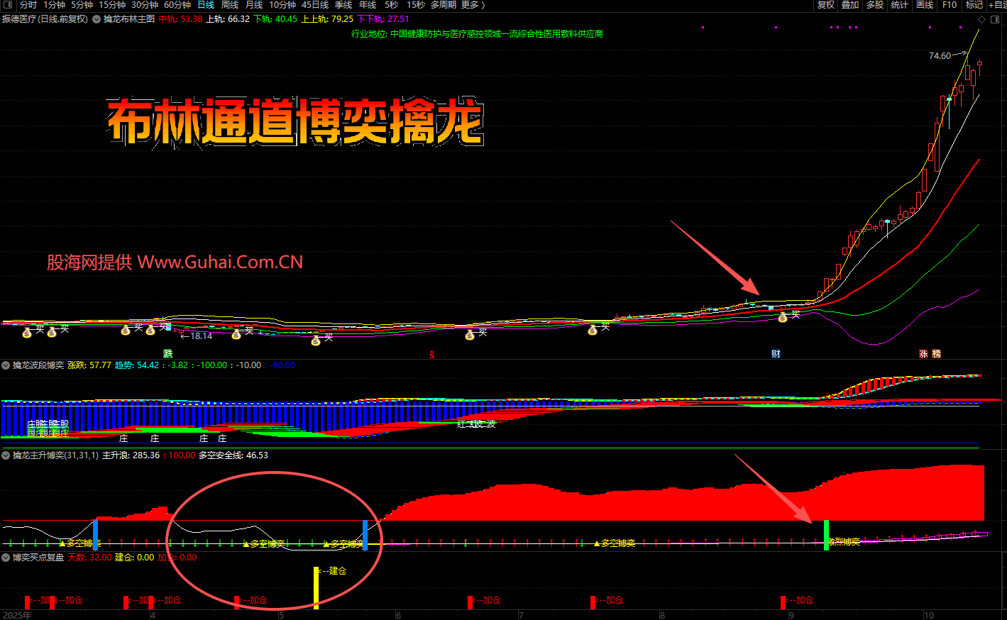Expand 擒龙布林主图 indicator dropdown arrow
1007x620 pixels.
point(97,19)
